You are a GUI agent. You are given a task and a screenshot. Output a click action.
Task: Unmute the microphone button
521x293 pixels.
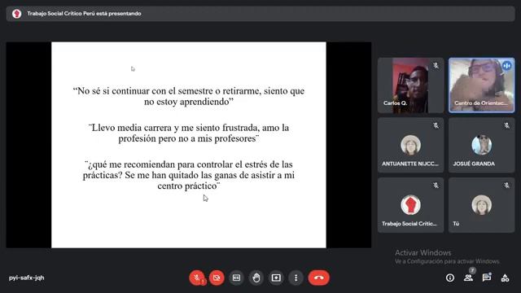point(197,278)
